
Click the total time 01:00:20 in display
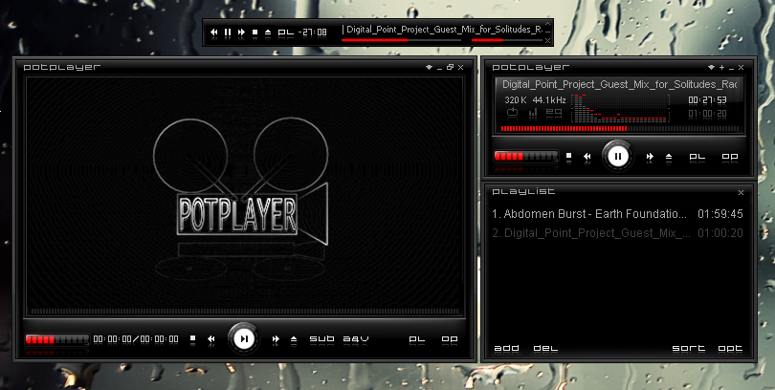pyautogui.click(x=707, y=114)
